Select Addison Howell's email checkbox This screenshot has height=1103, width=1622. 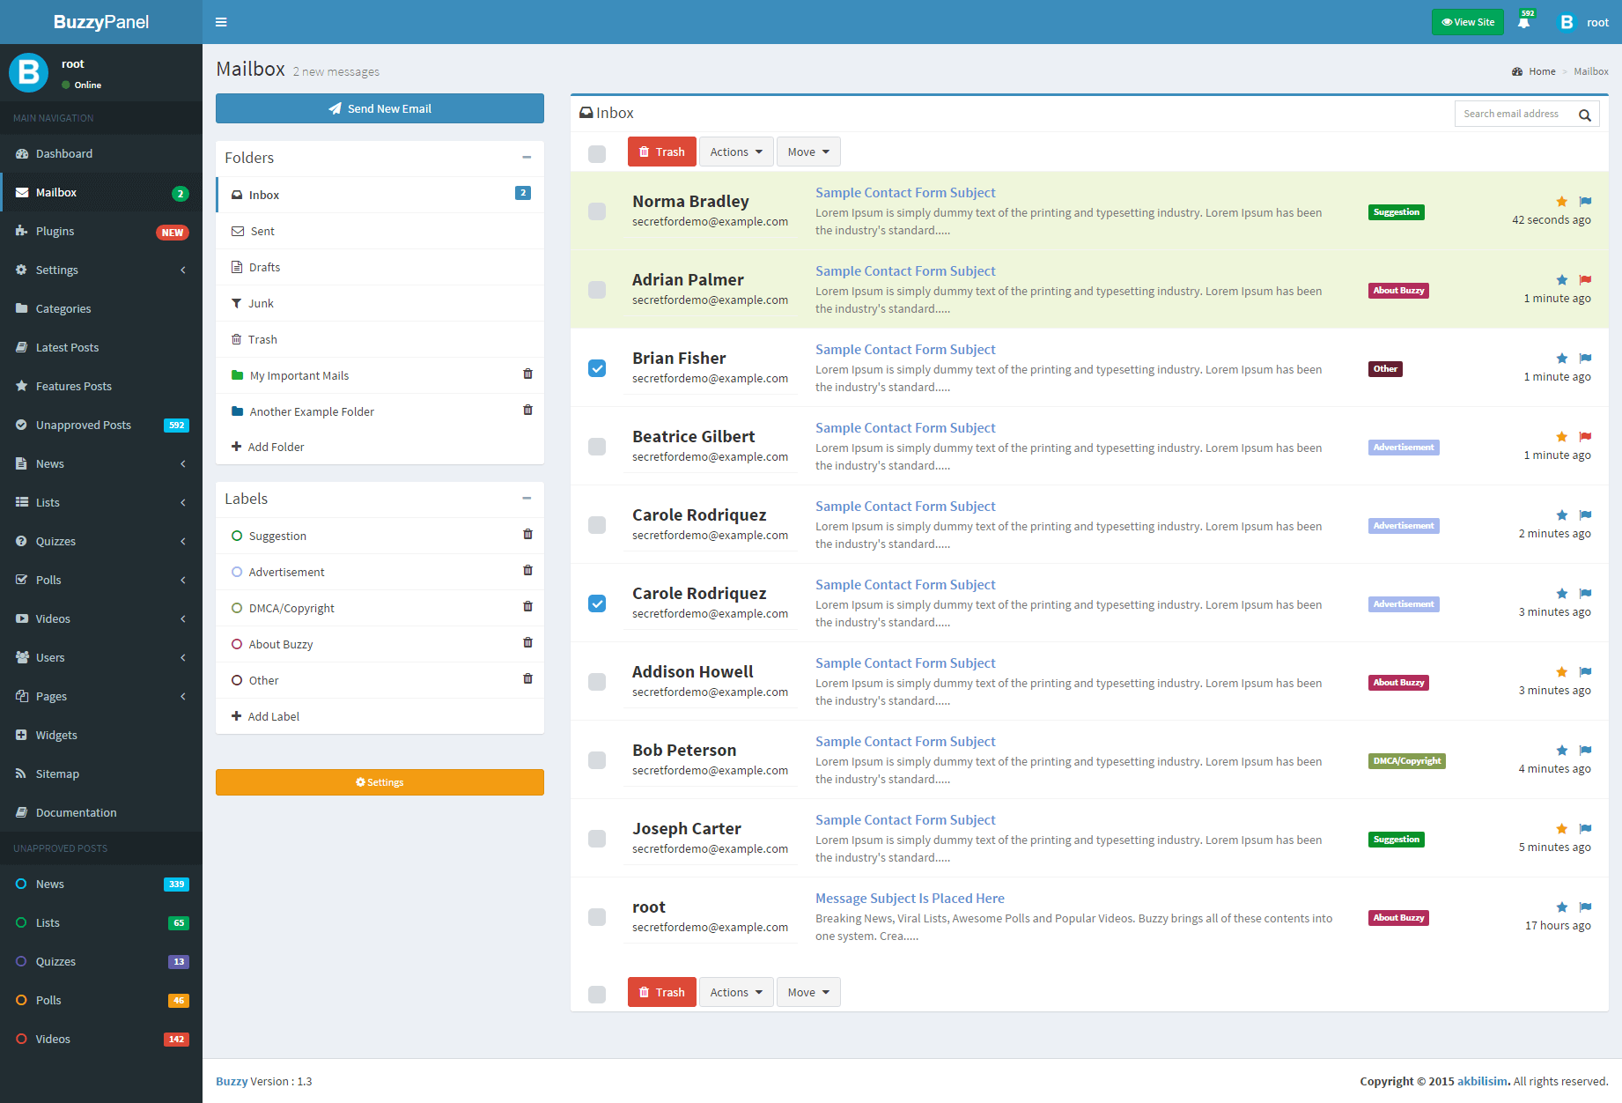597,682
